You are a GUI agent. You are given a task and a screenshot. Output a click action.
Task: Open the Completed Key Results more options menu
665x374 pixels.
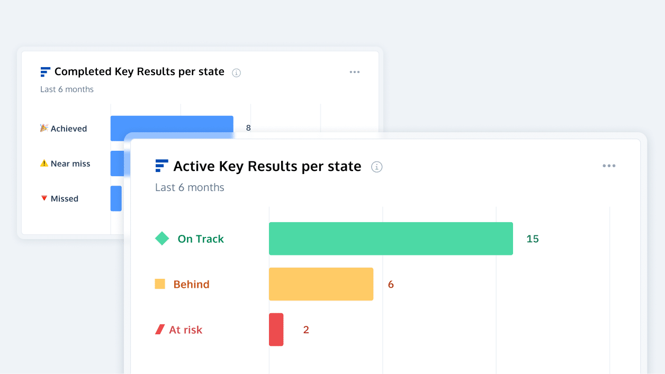[355, 72]
